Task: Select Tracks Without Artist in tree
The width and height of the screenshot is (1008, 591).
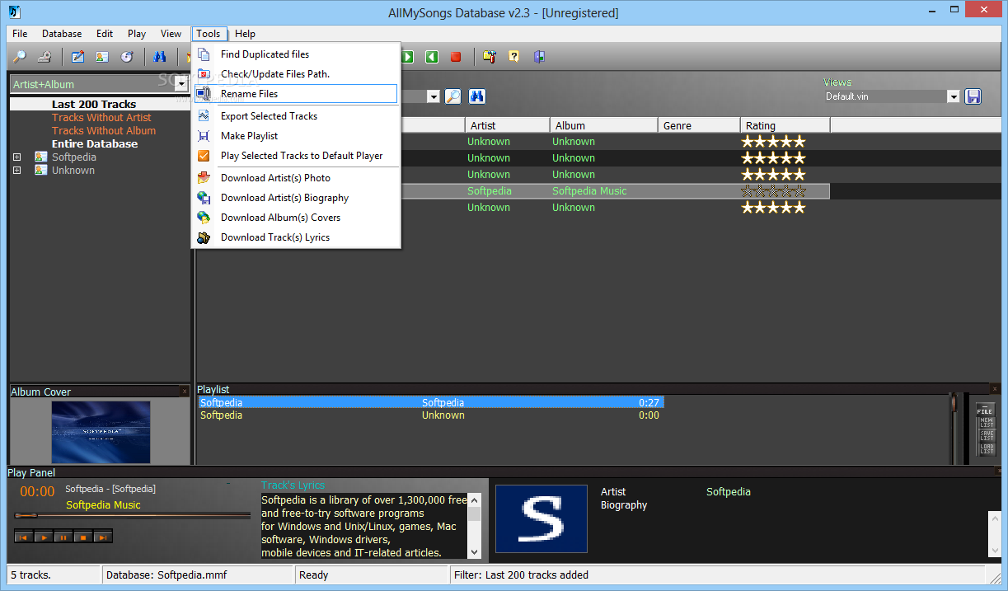Action: [x=101, y=118]
